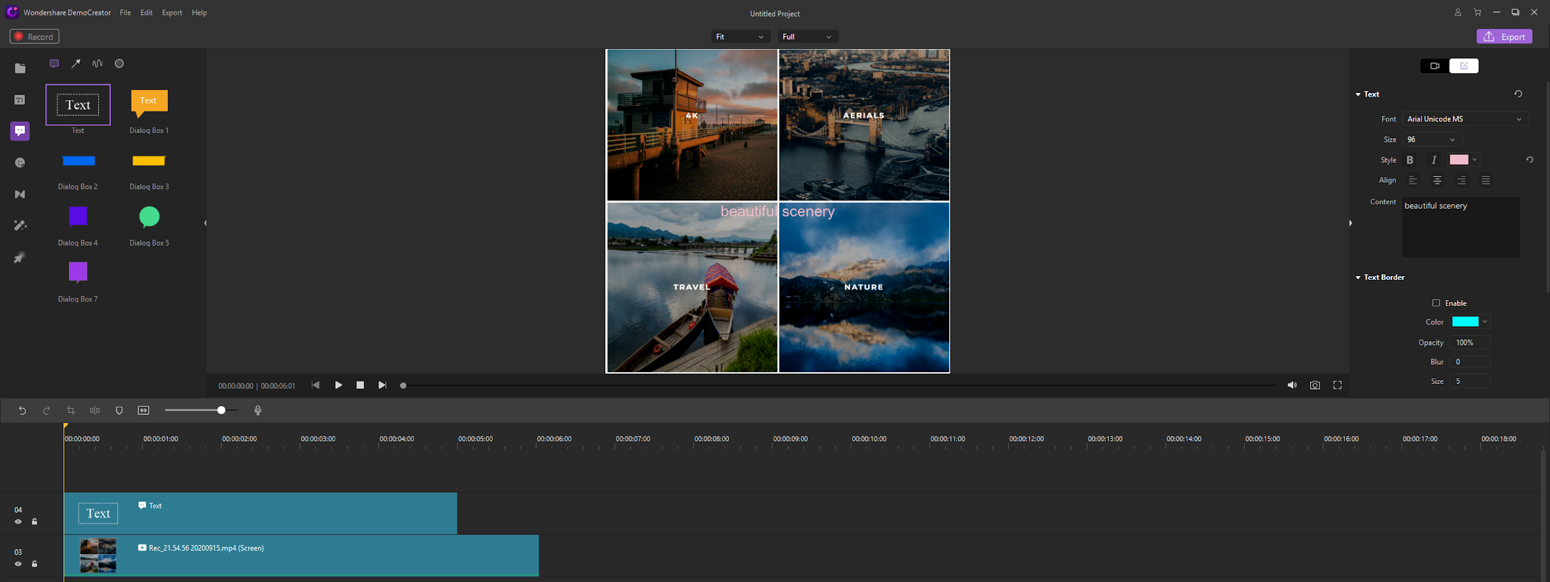Click the snapshot camera icon
The height and width of the screenshot is (582, 1550).
click(1314, 385)
